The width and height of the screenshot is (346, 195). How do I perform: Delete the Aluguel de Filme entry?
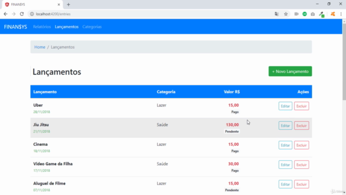click(x=302, y=184)
